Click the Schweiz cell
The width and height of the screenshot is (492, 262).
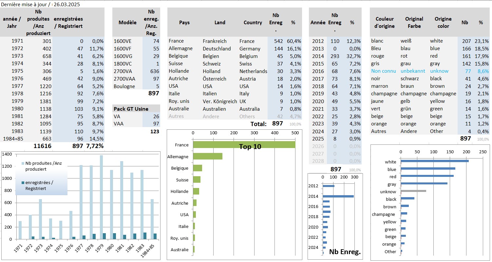point(212,64)
